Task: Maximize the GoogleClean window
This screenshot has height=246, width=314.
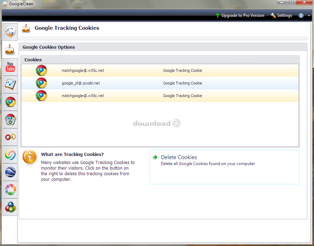Action: 291,2
